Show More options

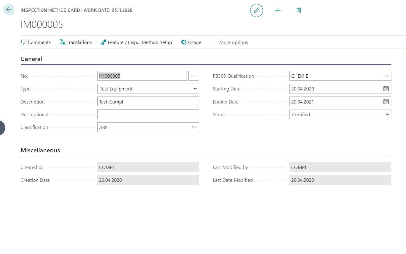point(233,42)
